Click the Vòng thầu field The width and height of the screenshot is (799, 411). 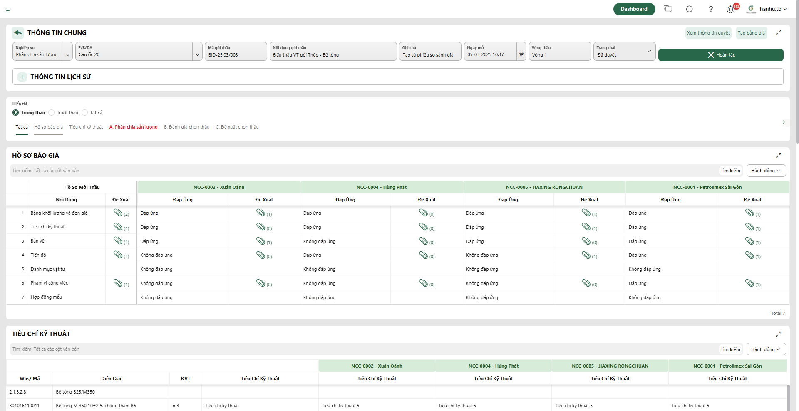(x=560, y=52)
